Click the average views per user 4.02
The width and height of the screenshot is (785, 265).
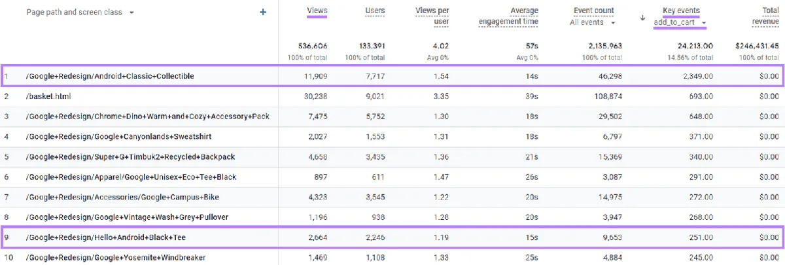[x=441, y=46]
